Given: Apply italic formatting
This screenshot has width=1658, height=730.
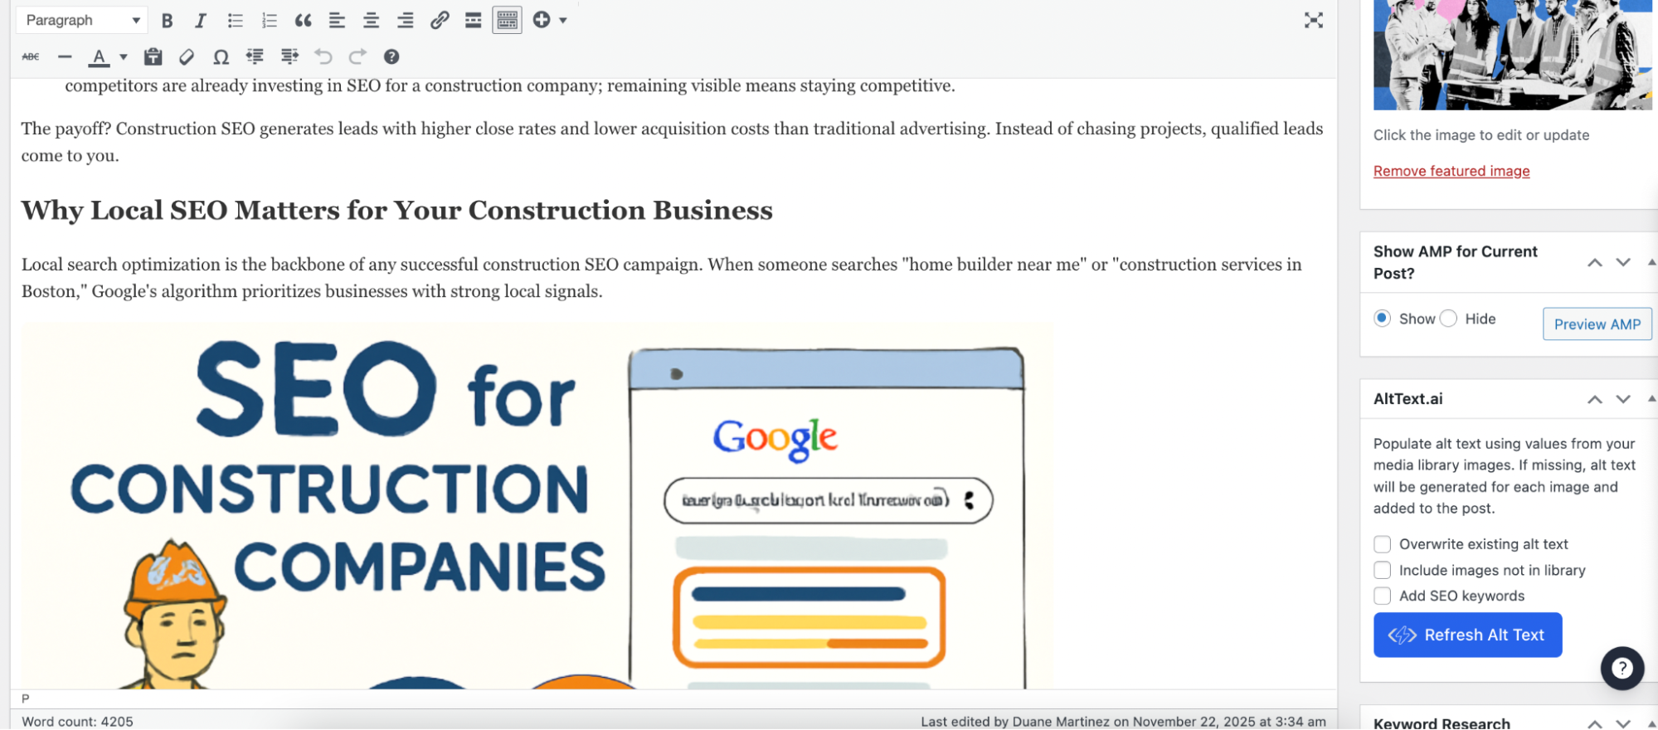Looking at the screenshot, I should tap(201, 20).
